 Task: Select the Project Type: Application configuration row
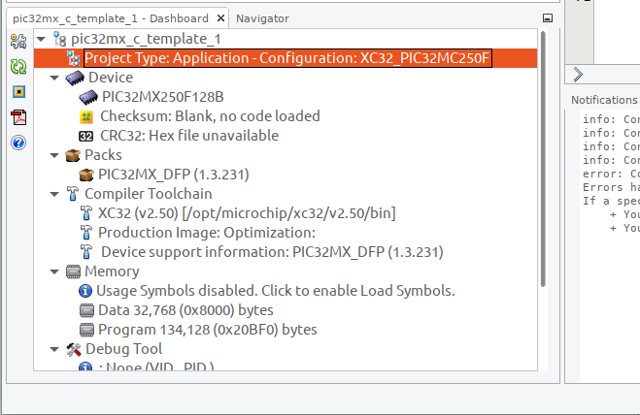(286, 58)
